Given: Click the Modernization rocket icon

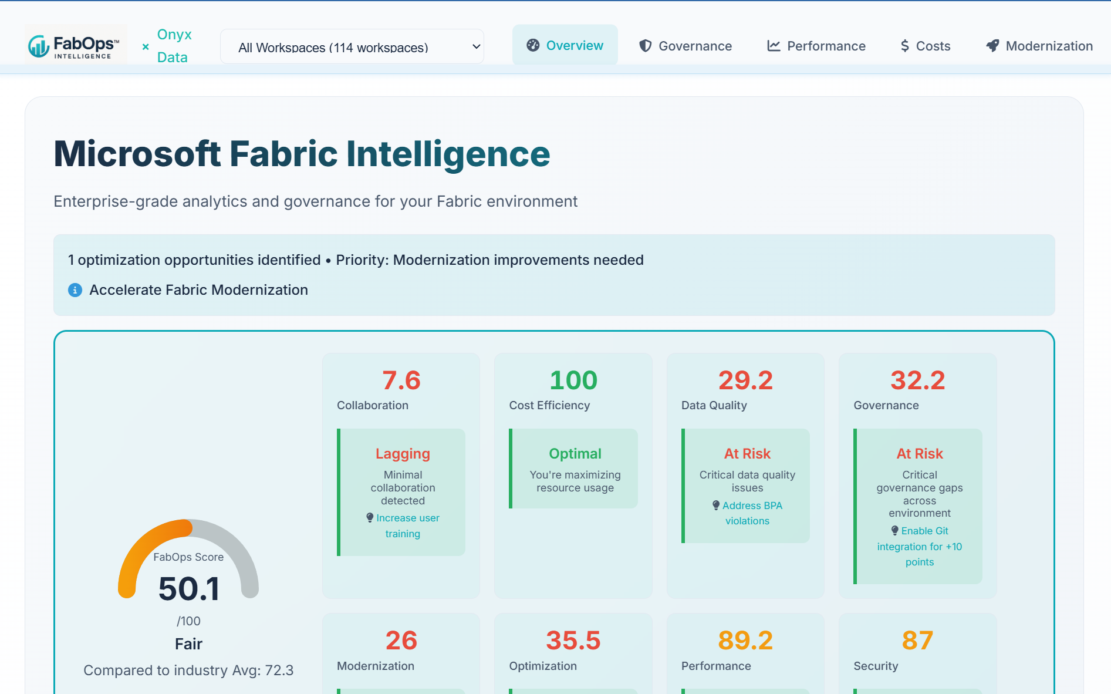Looking at the screenshot, I should 992,46.
